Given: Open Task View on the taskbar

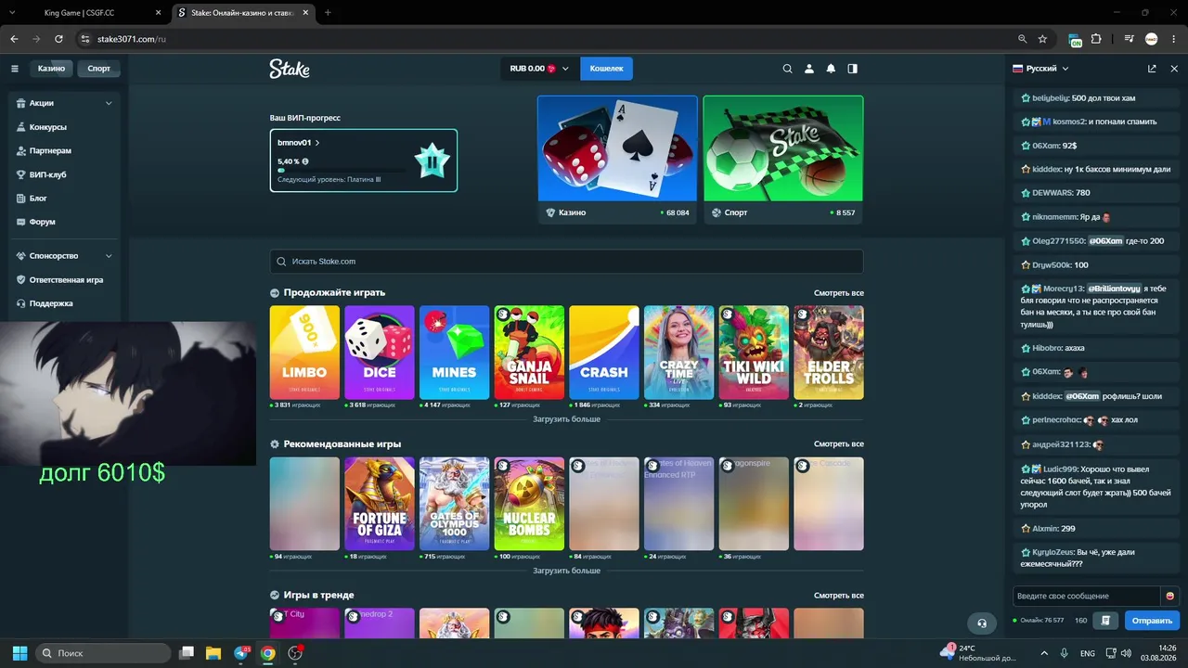Looking at the screenshot, I should [x=187, y=653].
